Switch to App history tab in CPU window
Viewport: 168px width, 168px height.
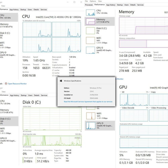[14, 10]
